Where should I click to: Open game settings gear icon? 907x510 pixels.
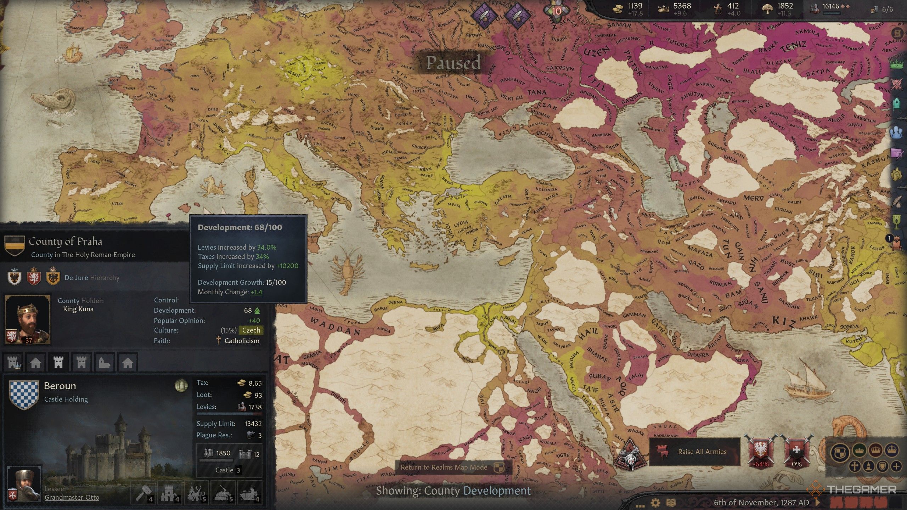(x=655, y=503)
